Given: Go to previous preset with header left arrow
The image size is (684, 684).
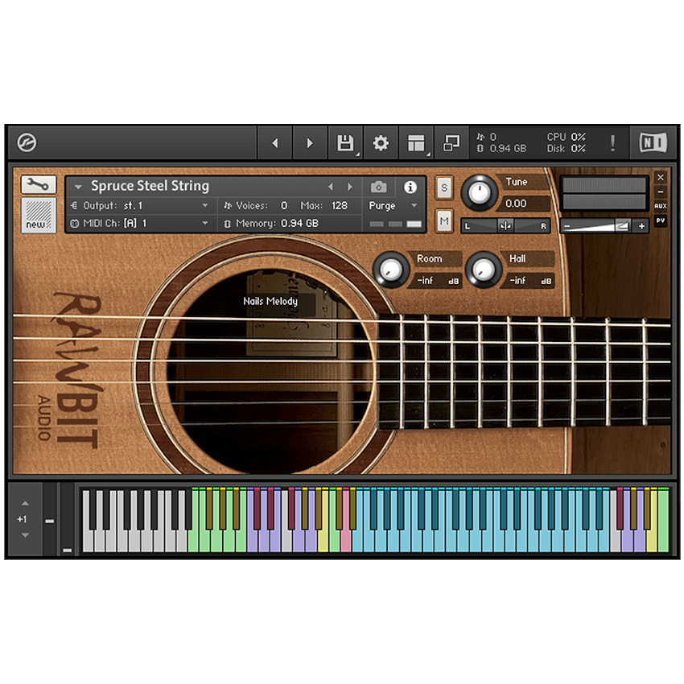Looking at the screenshot, I should tap(275, 142).
